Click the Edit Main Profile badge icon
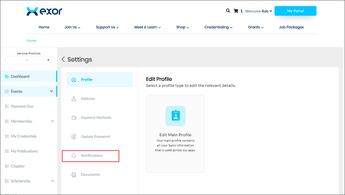Image resolution: width=345 pixels, height=195 pixels. pos(175,116)
